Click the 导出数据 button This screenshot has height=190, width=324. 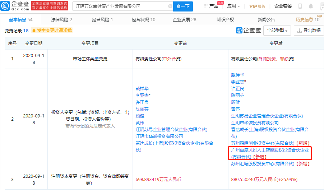pyautogui.click(x=309, y=31)
